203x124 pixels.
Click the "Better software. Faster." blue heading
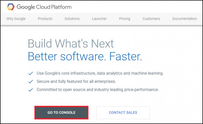pyautogui.click(x=85, y=57)
